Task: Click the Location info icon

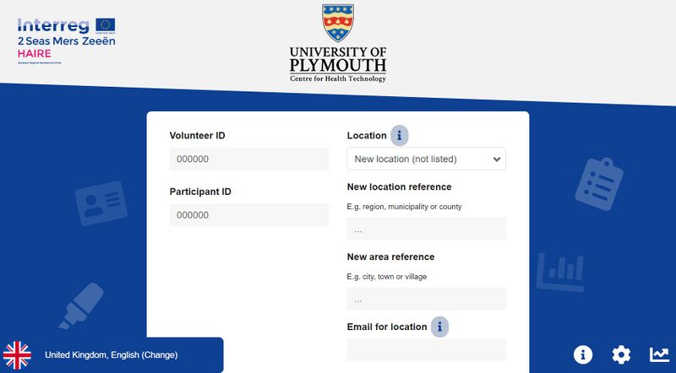Action: pos(399,135)
